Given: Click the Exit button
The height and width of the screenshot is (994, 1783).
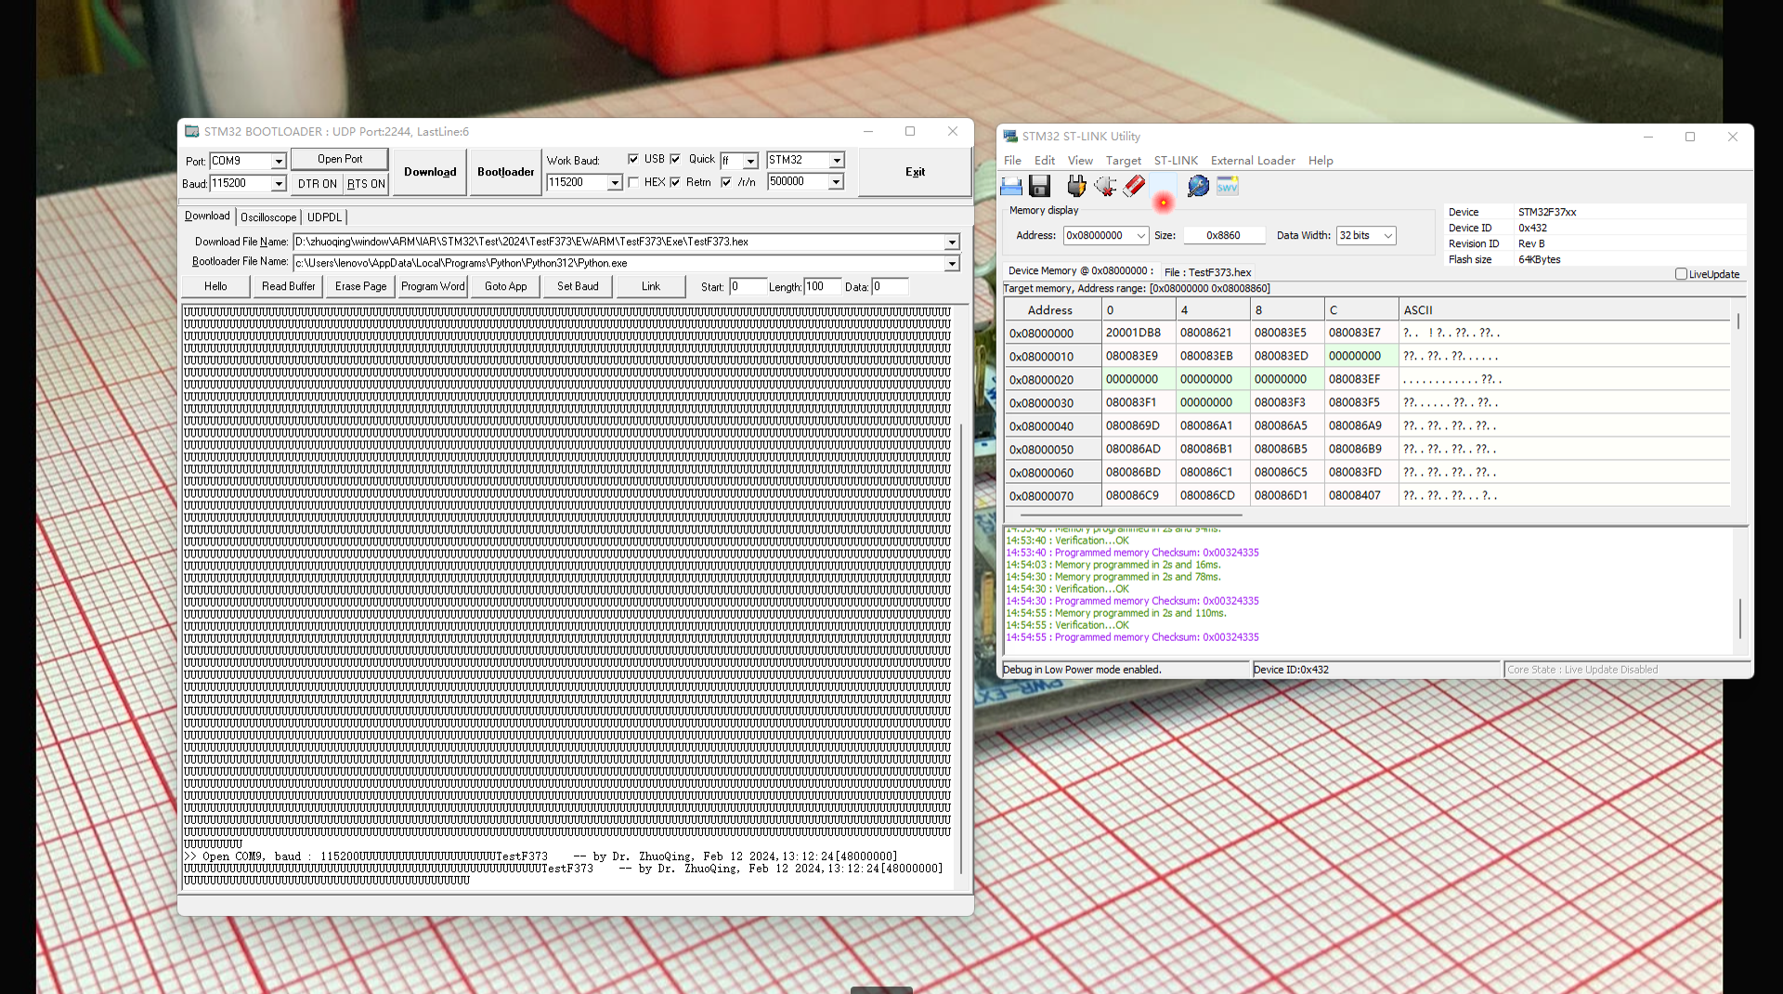Looking at the screenshot, I should (x=915, y=172).
